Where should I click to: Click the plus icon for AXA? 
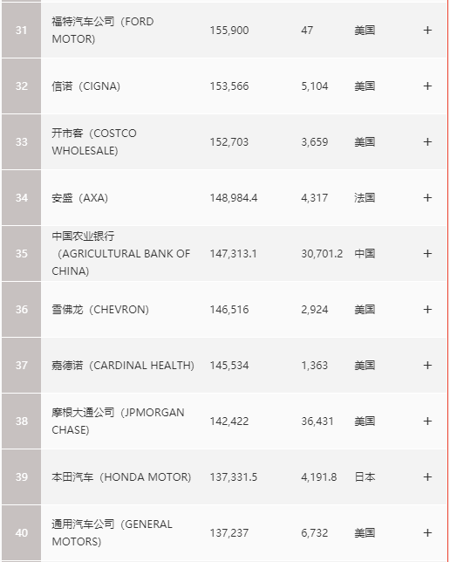pyautogui.click(x=427, y=198)
